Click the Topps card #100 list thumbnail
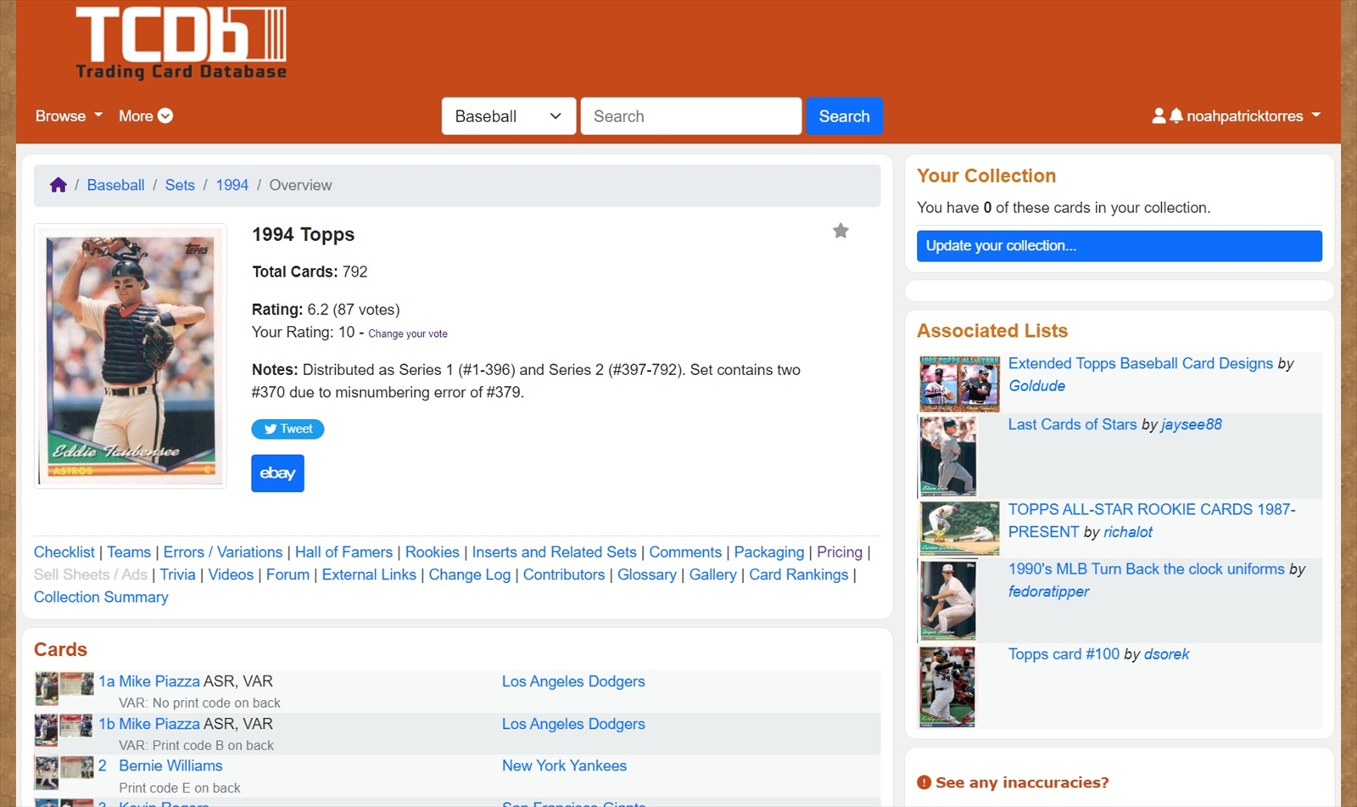Viewport: 1357px width, 807px height. (x=947, y=687)
